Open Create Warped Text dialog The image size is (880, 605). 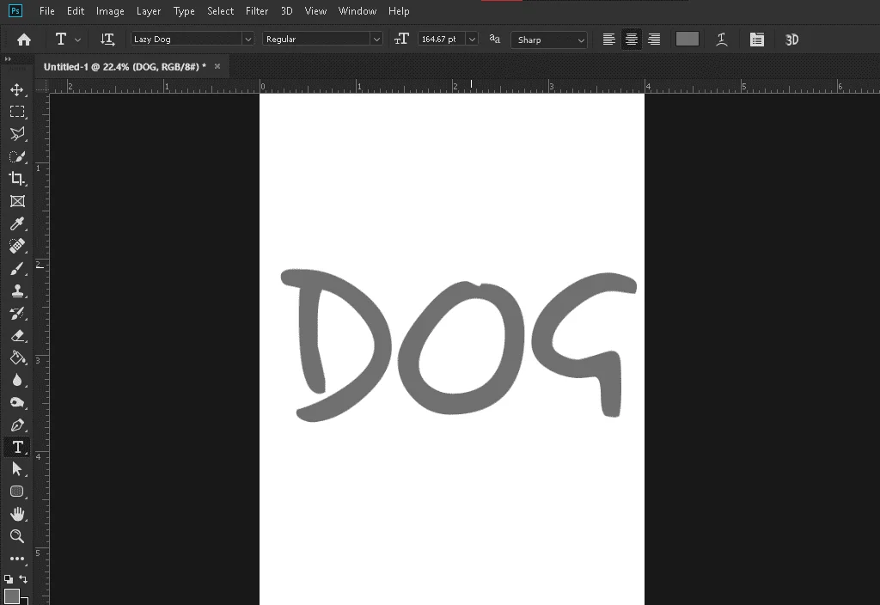(722, 40)
